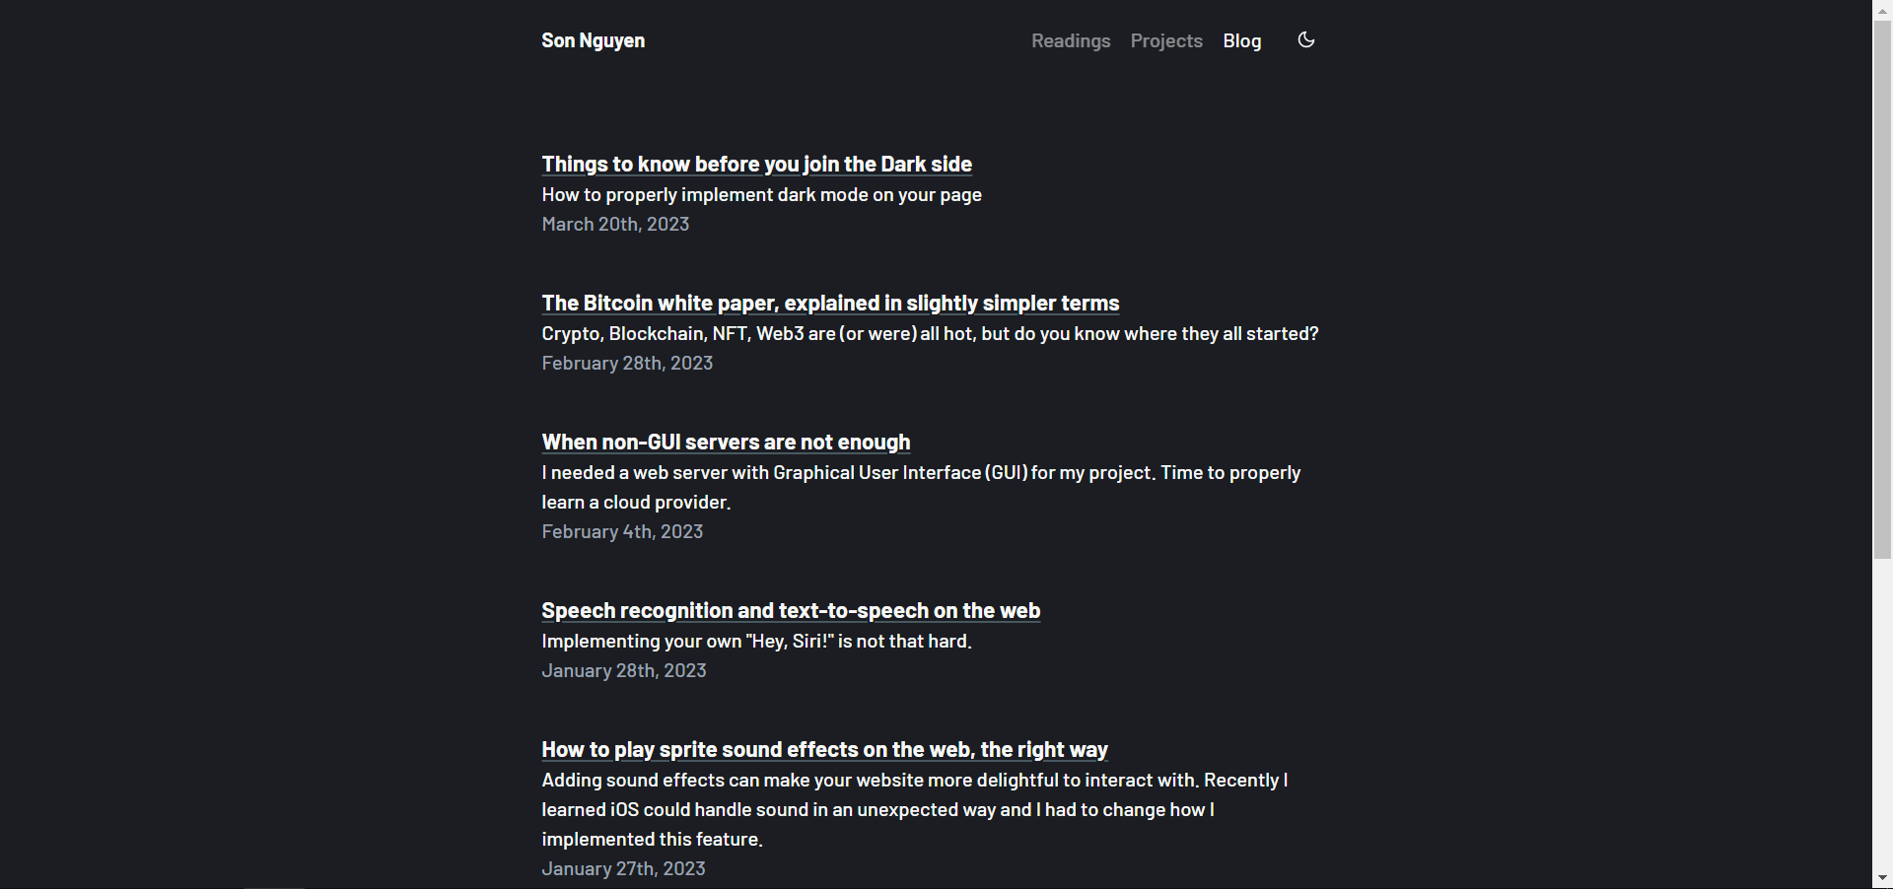Read the Bitcoin white paper post

tap(830, 304)
